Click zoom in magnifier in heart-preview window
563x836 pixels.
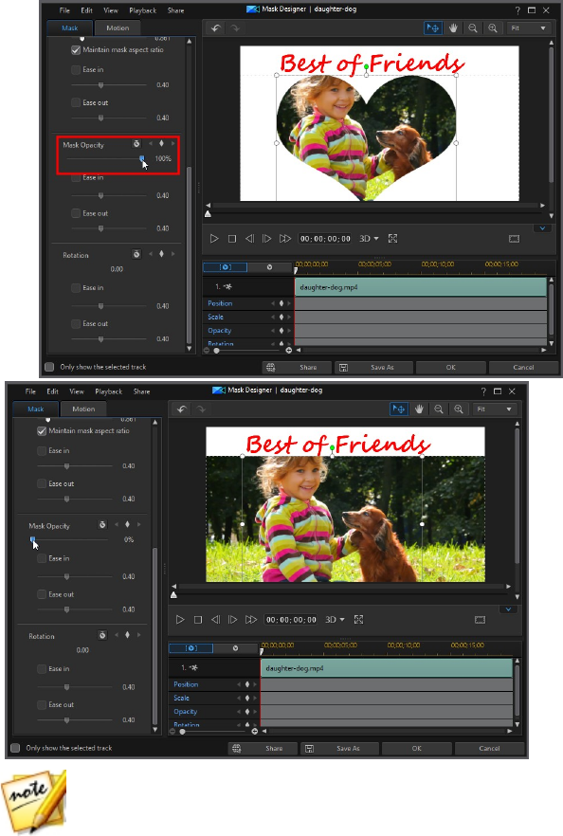coord(493,27)
